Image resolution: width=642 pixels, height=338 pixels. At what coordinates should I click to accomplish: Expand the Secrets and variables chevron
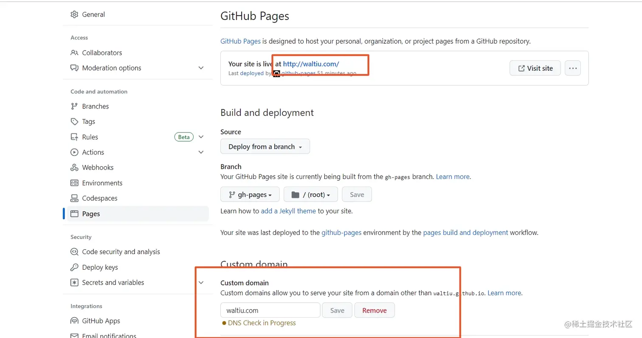click(x=201, y=282)
